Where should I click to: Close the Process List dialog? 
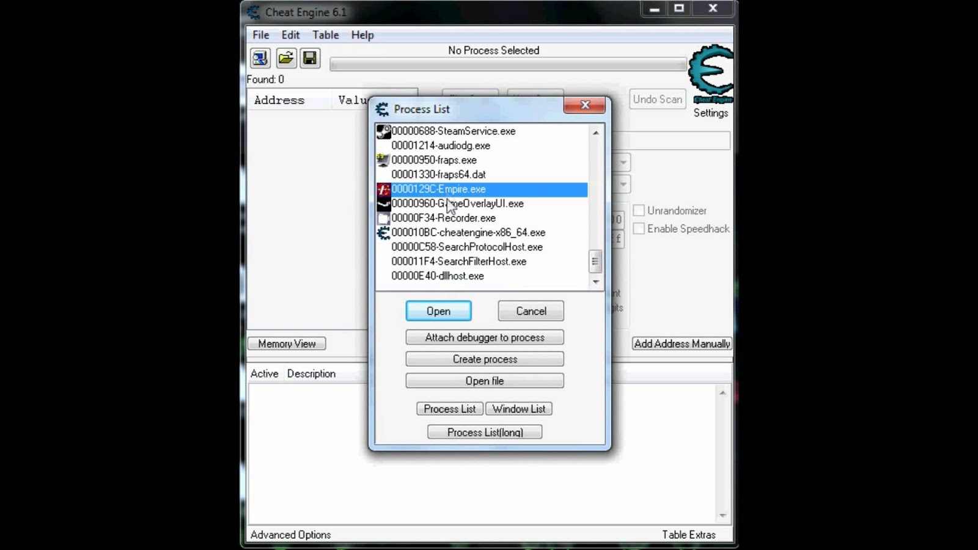[x=585, y=105]
